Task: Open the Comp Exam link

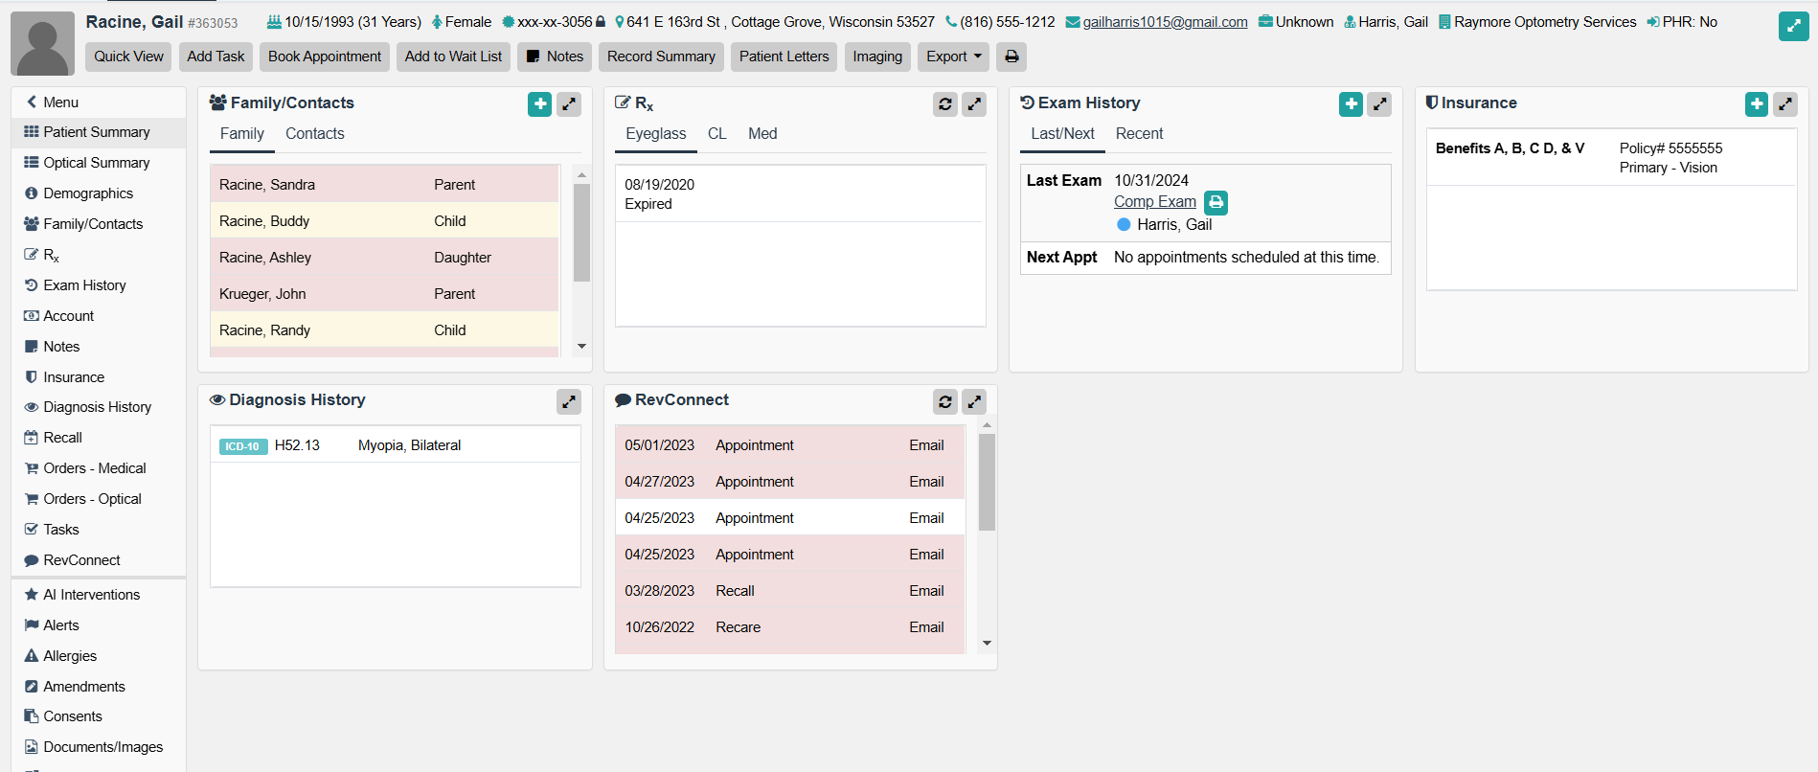Action: click(1154, 202)
